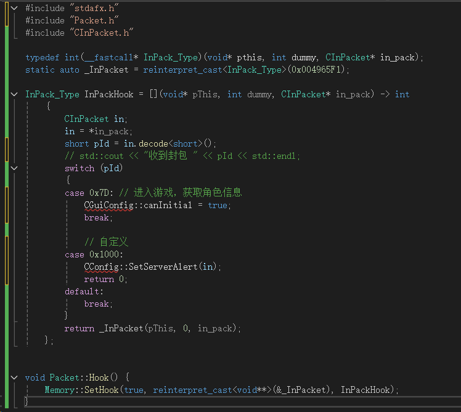
Task: Collapse the #include directives block
Action: point(15,8)
